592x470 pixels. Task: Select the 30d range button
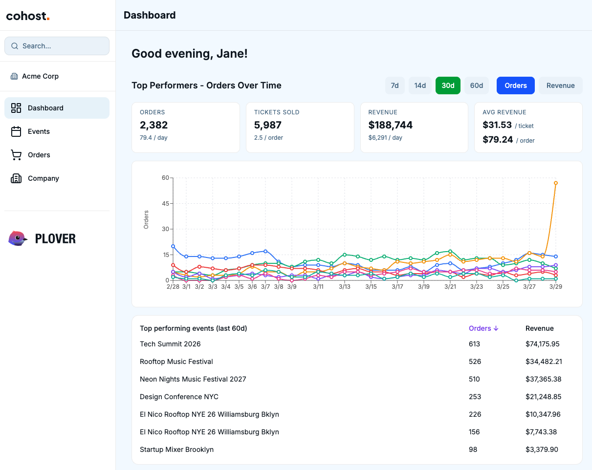point(448,85)
